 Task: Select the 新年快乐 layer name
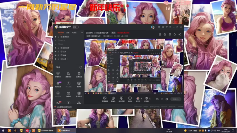pyautogui.click(x=66, y=37)
